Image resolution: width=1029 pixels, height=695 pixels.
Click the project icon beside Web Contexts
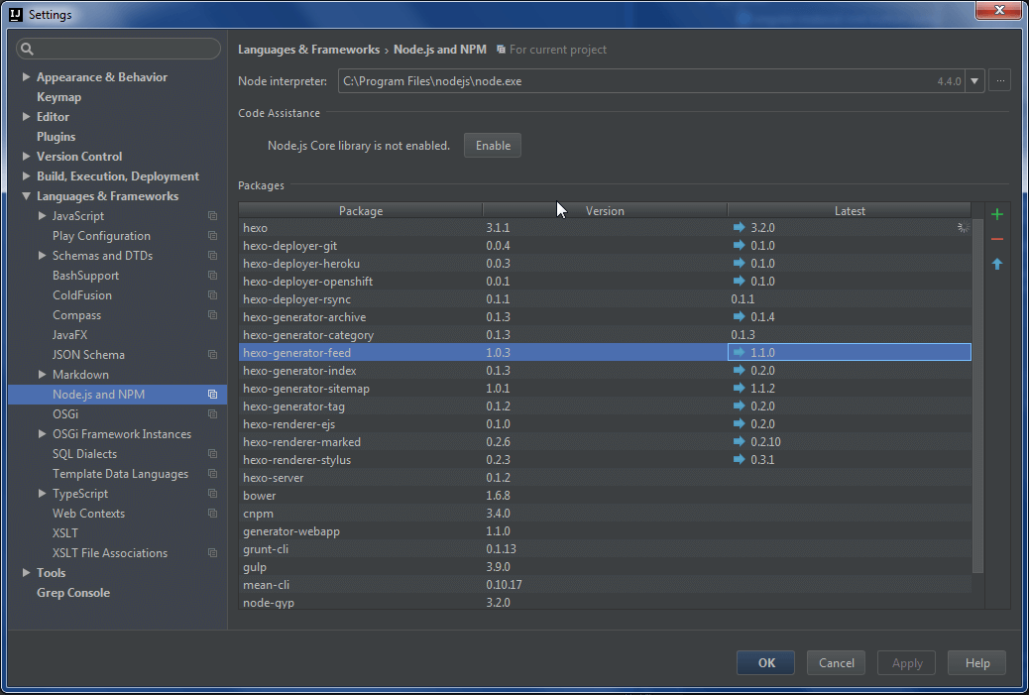tap(212, 514)
